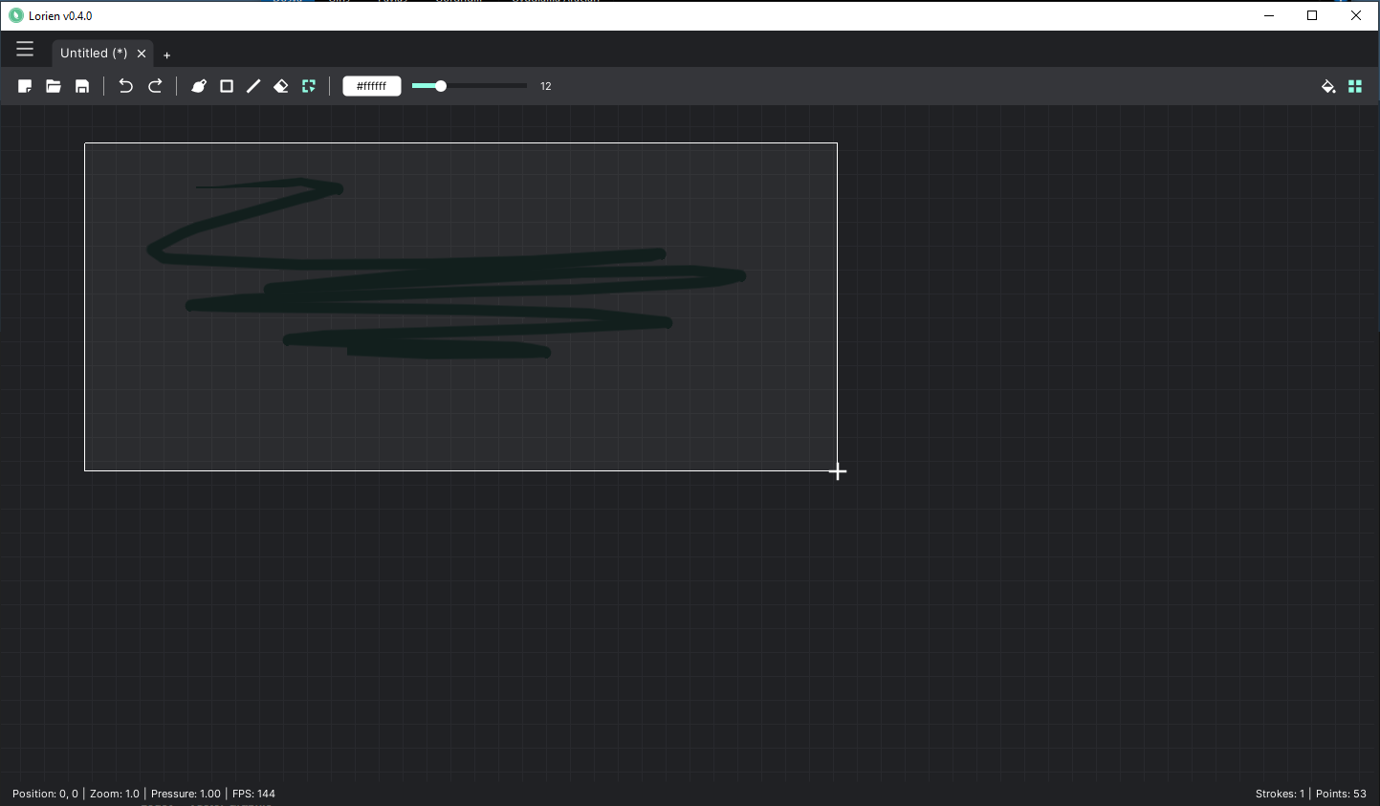Toggle the canvas grid visibility
This screenshot has width=1380, height=806.
(x=1354, y=85)
